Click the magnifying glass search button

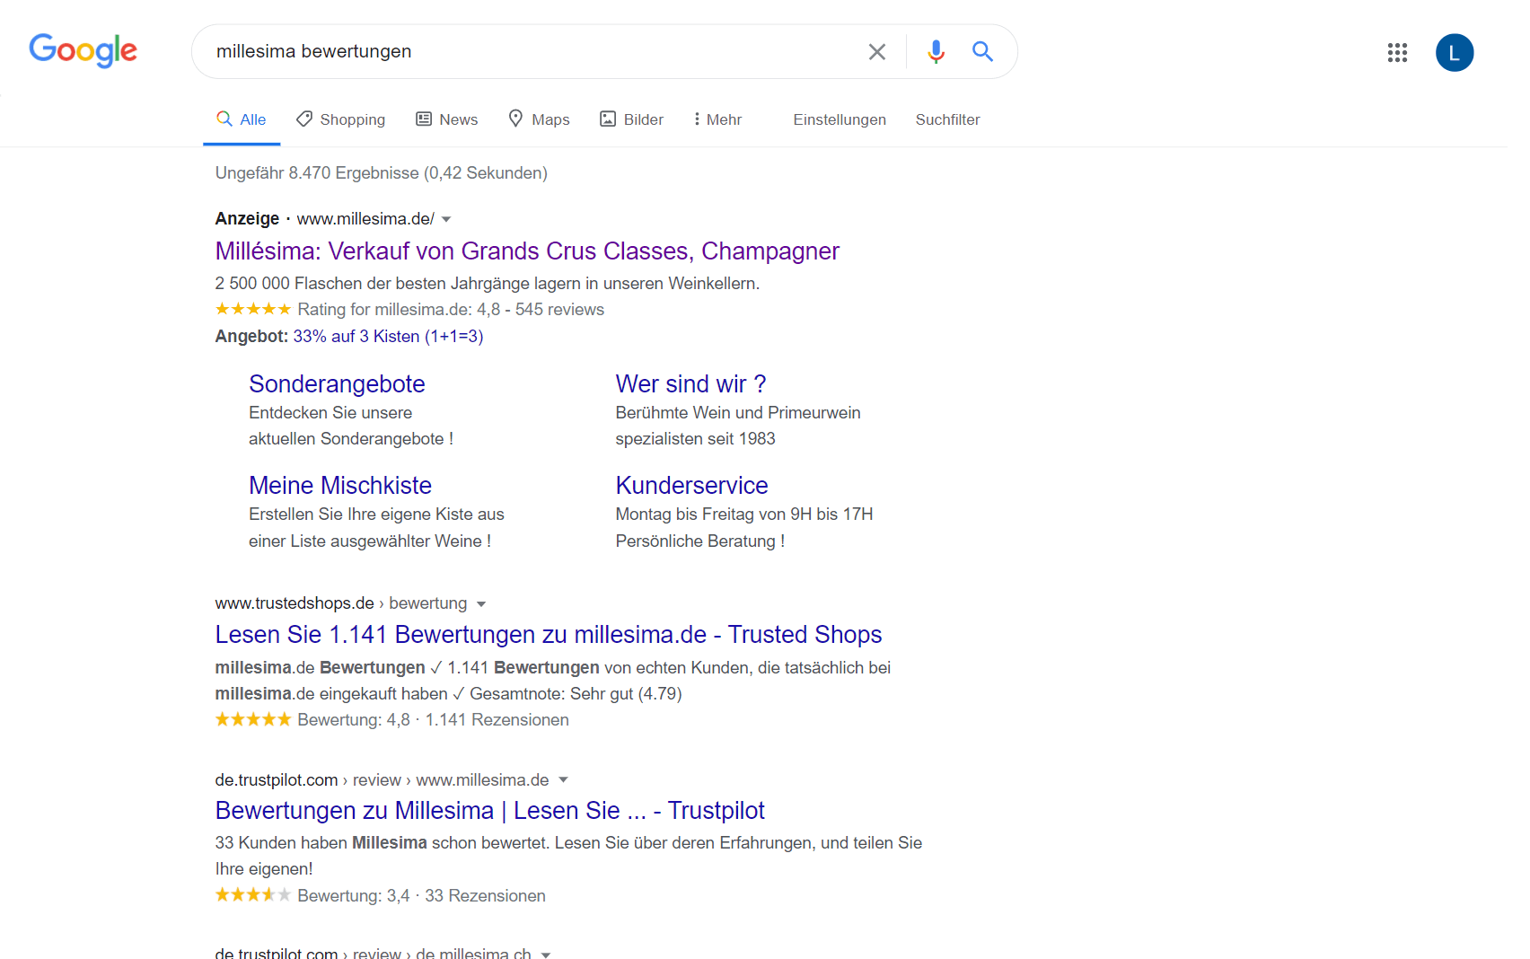tap(982, 52)
